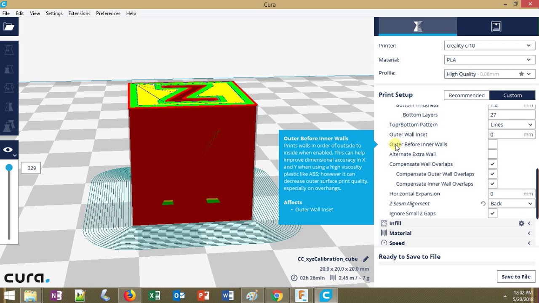Image resolution: width=539 pixels, height=303 pixels.
Task: Open Infill settings visibility gear
Action: [x=521, y=223]
